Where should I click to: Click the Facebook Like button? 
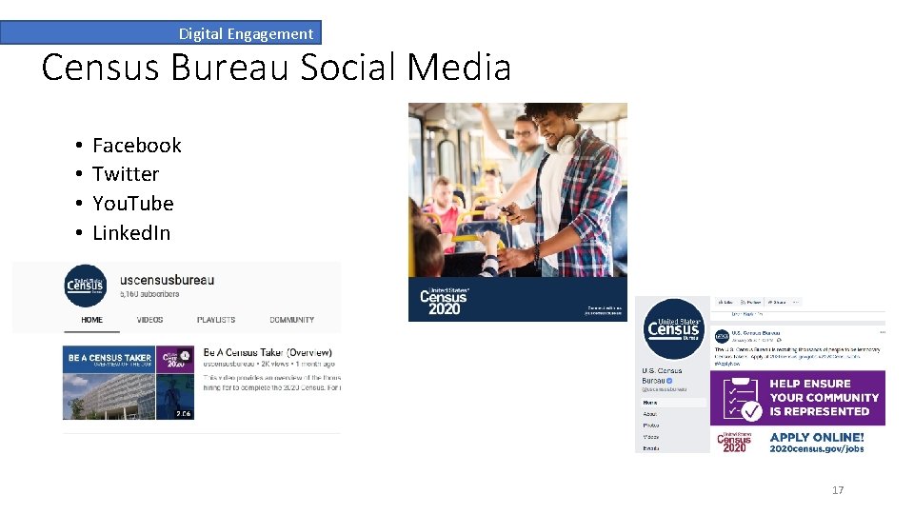725,302
